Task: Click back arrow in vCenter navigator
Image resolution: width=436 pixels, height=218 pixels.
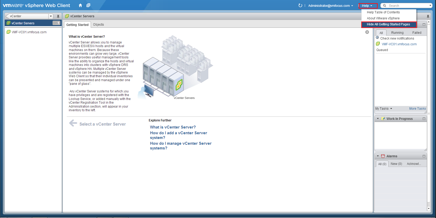Action: [8, 16]
